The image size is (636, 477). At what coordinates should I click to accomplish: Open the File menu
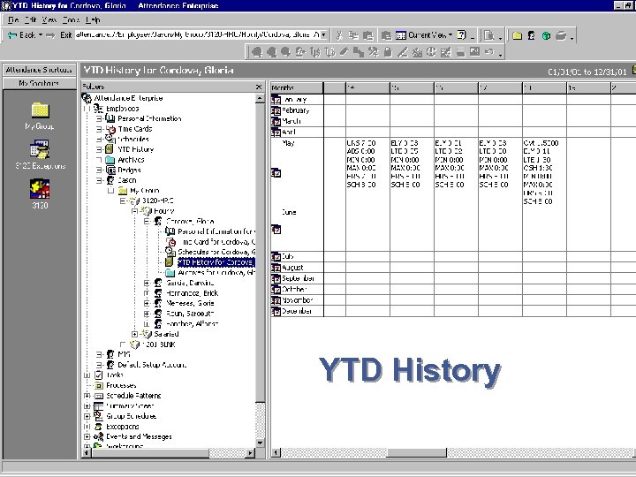coord(12,19)
